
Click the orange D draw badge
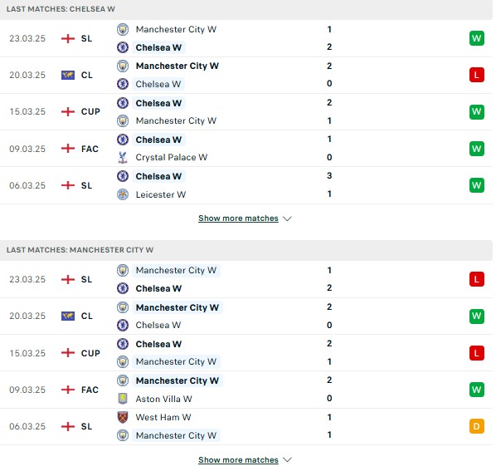(x=477, y=426)
